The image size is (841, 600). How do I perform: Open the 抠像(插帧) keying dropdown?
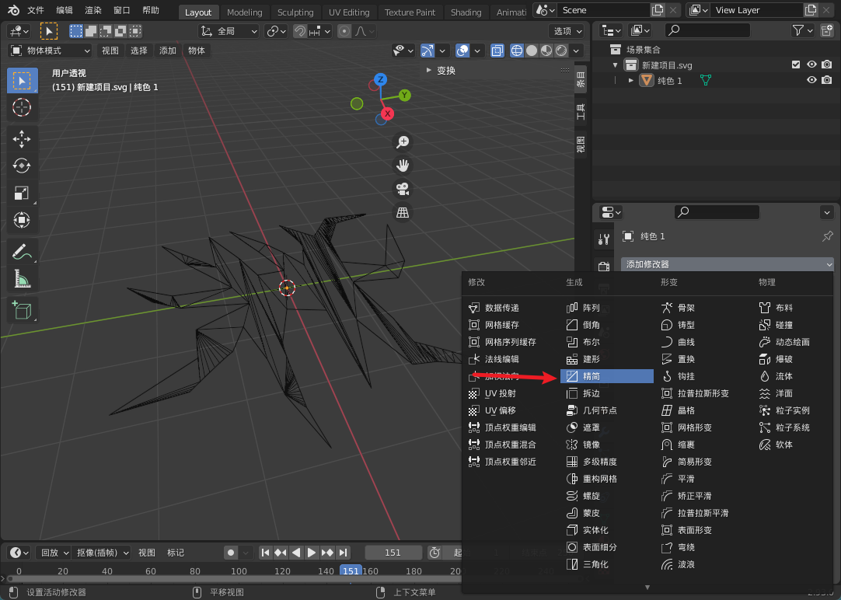click(101, 553)
